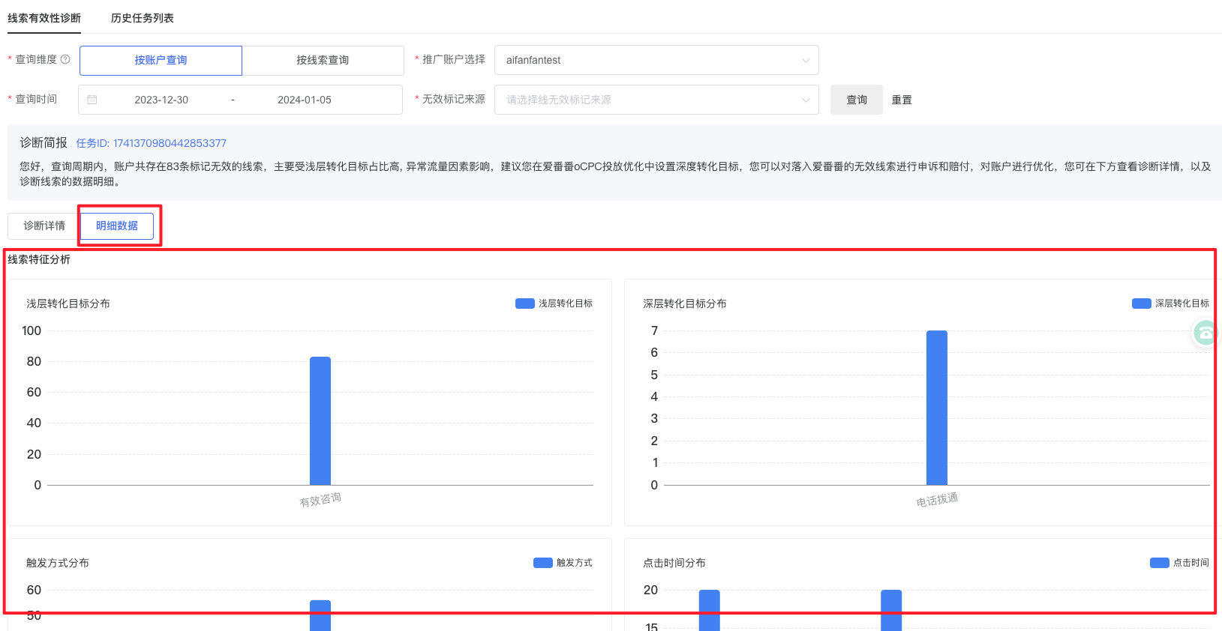Open the 线索有效性诊断 tab
This screenshot has height=631, width=1222.
click(x=44, y=18)
